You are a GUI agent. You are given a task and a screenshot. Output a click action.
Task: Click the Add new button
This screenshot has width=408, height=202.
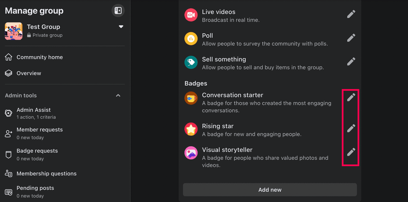click(270, 190)
